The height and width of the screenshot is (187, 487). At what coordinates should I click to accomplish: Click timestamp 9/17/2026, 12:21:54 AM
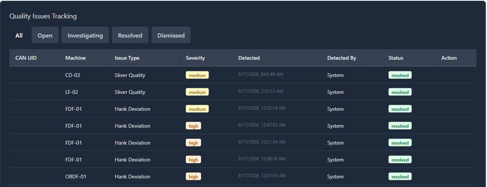point(262,142)
